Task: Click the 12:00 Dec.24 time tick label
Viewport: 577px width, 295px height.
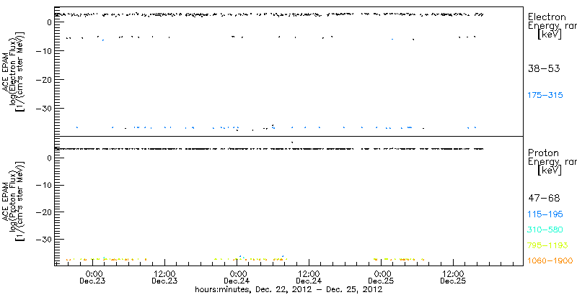Action: (x=309, y=278)
